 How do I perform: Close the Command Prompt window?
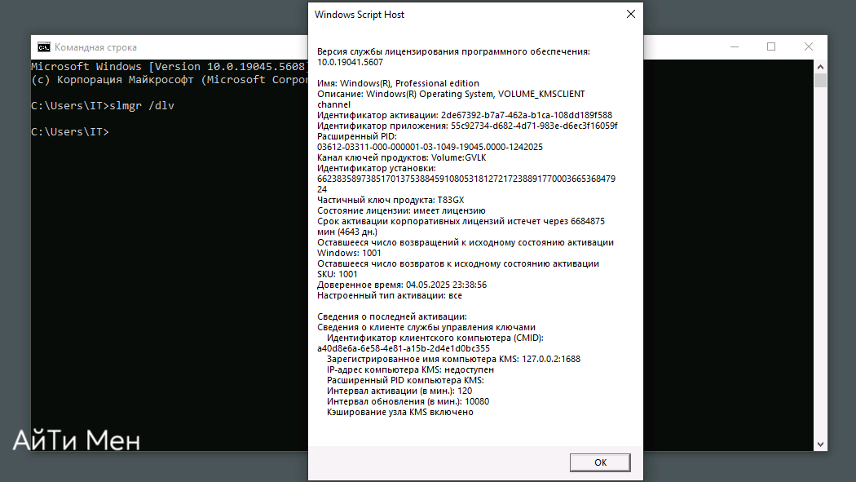coord(809,47)
